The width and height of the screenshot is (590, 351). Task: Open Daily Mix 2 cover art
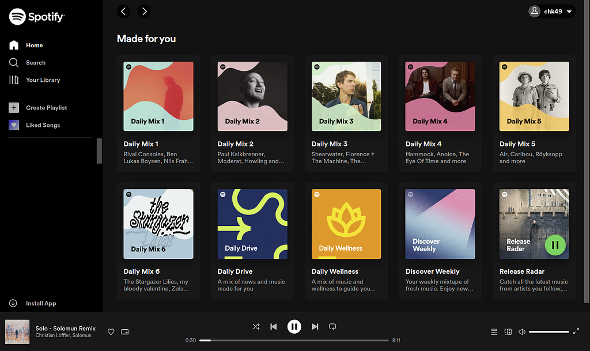click(x=252, y=96)
